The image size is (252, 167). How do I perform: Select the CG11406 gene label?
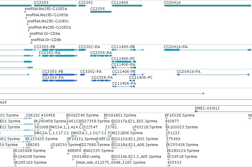coord(120,3)
